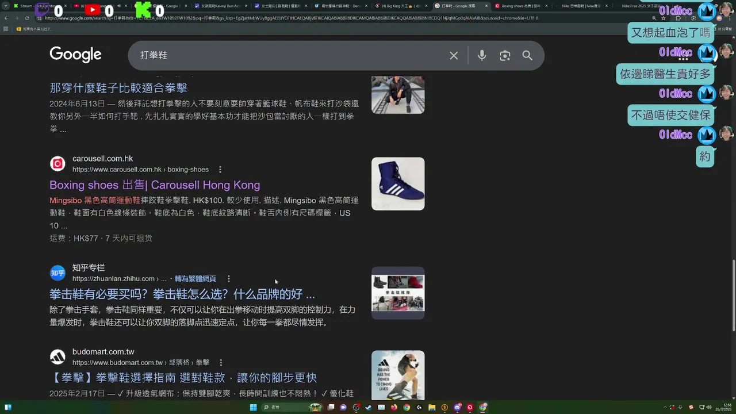Click the chat message 依邊睇醫生貴好多
This screenshot has width=736, height=414.
click(665, 74)
